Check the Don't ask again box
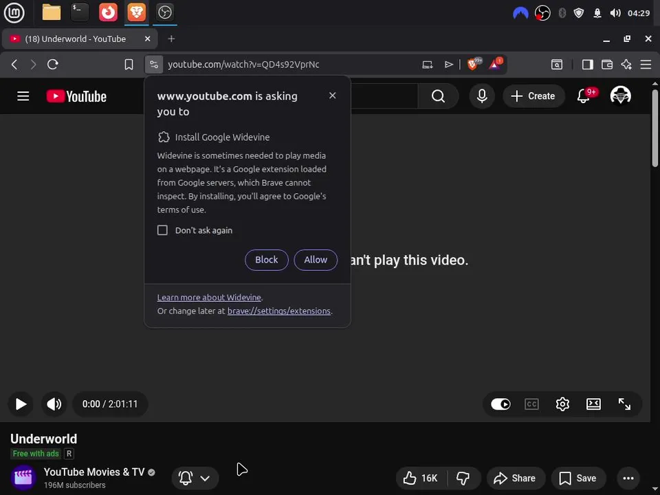The width and height of the screenshot is (660, 495). (x=162, y=230)
